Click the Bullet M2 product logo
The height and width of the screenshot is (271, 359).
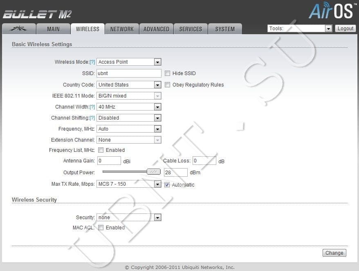point(37,14)
